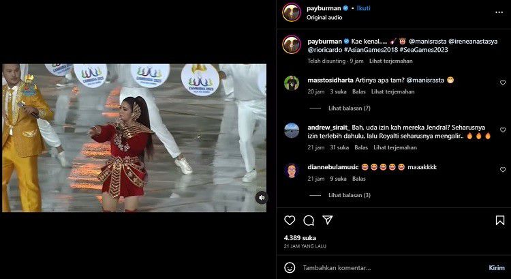Open diannebulamusic's avatar
This screenshot has width=511, height=279.
(x=292, y=170)
